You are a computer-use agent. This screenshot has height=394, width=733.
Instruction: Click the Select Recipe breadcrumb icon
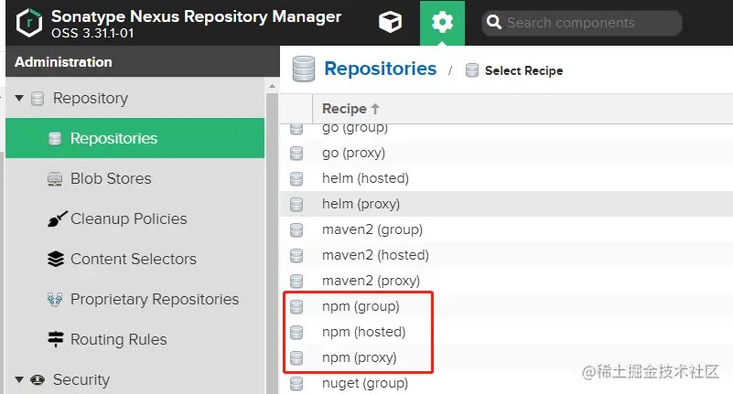[471, 70]
